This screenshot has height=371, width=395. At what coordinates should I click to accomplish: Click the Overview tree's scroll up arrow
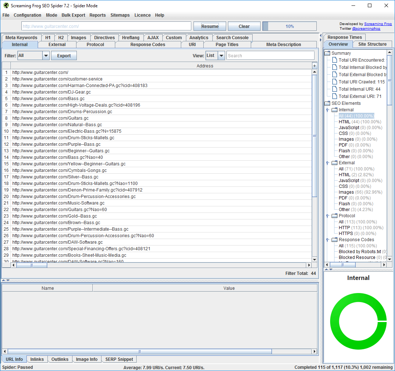tap(390, 53)
